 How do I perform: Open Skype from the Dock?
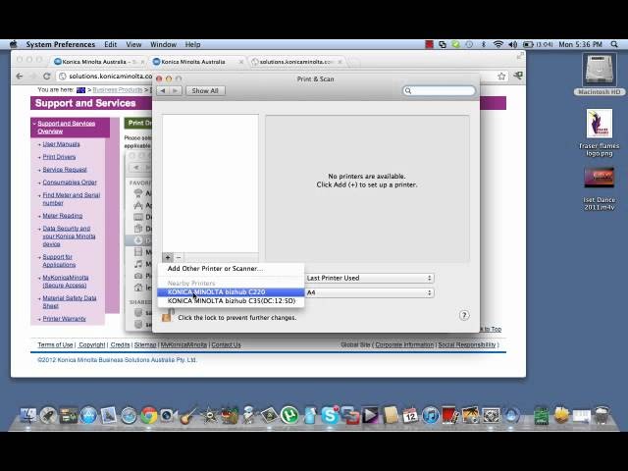pyautogui.click(x=330, y=415)
